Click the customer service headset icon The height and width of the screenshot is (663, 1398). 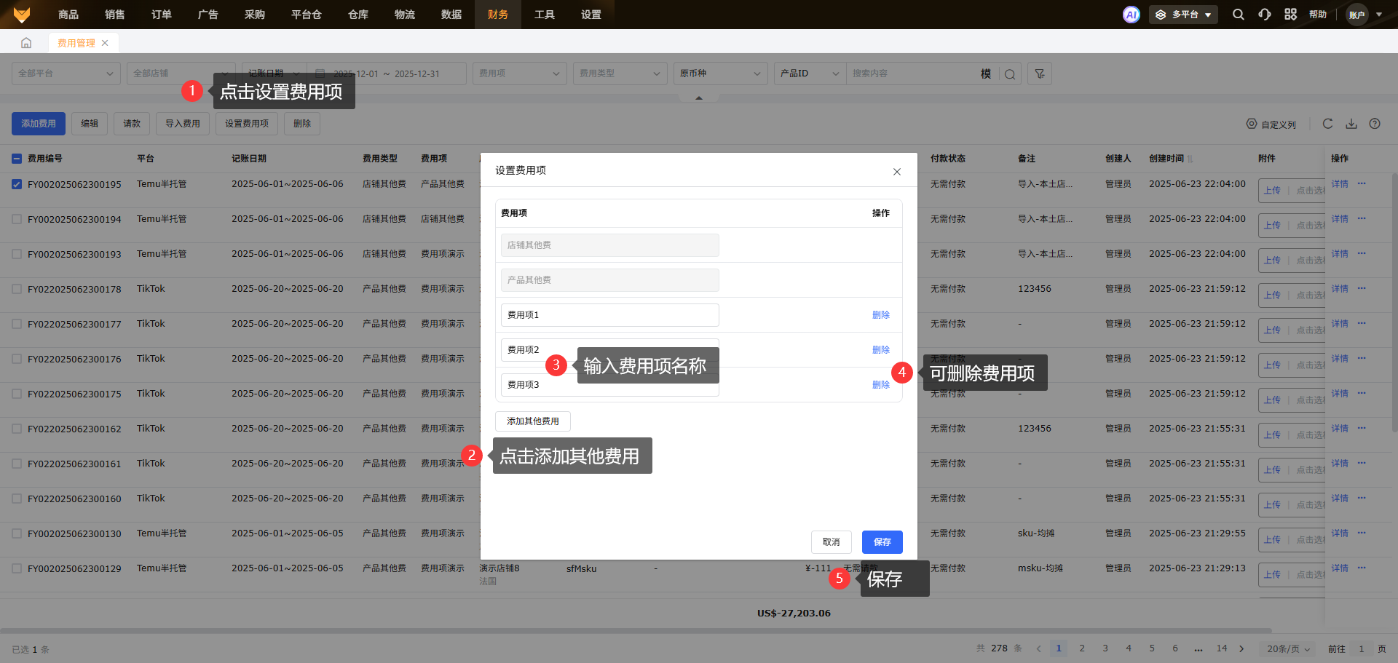point(1264,15)
